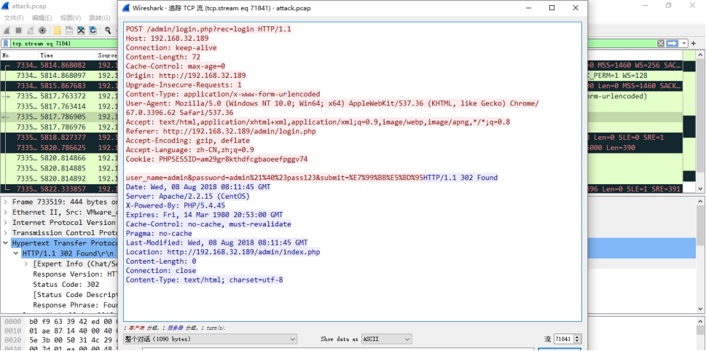Screen dimensions: 706x351
Task: Click the POST /admin/login.php request line
Action: point(208,29)
